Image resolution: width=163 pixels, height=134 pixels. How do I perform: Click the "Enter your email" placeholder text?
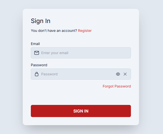coord(55,53)
